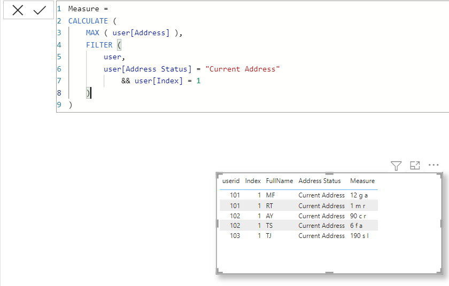
Task: Click the CALCULATE keyword on line 2
Action: tap(88, 21)
